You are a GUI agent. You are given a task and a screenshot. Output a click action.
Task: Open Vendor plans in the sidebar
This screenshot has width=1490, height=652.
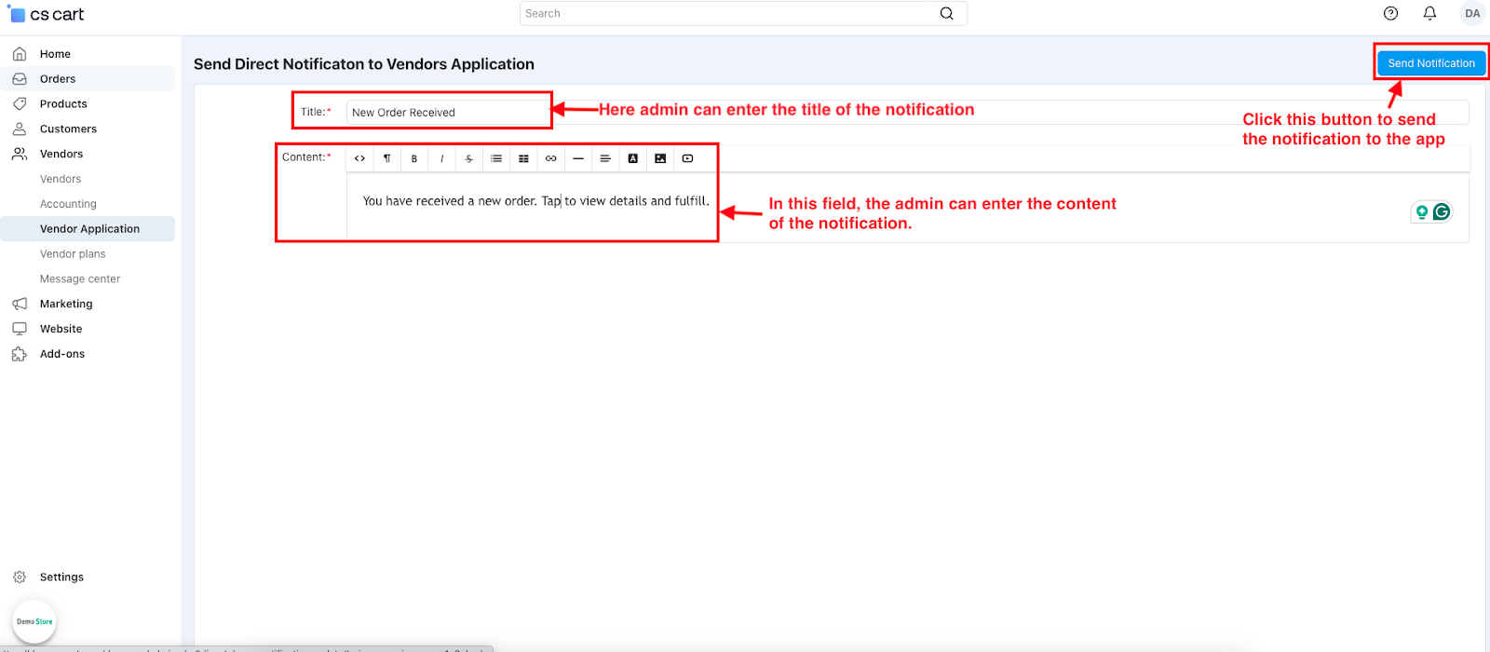click(x=73, y=253)
